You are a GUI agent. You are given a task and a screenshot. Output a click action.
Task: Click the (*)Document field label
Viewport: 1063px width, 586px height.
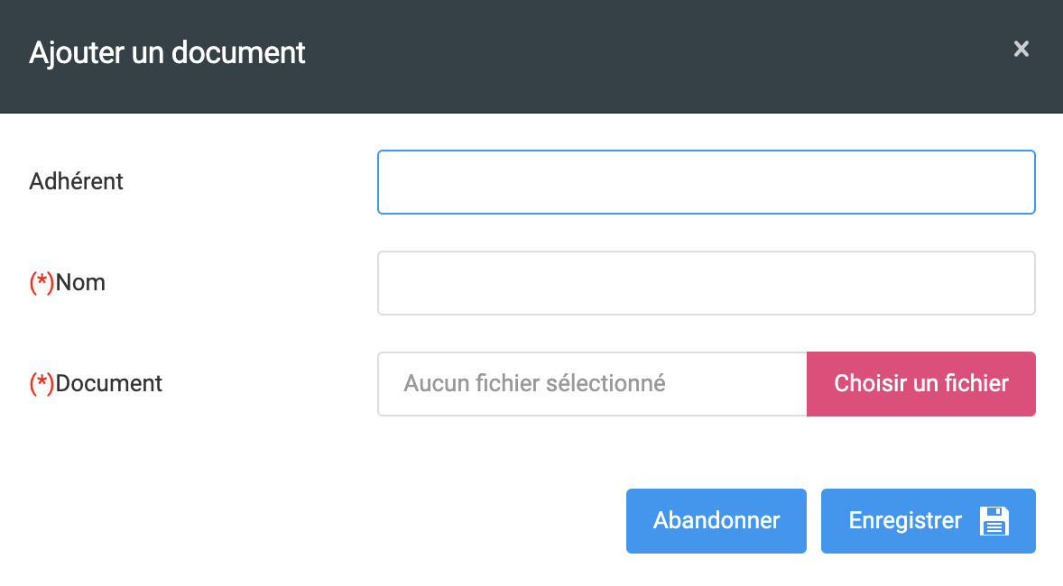[x=96, y=383]
